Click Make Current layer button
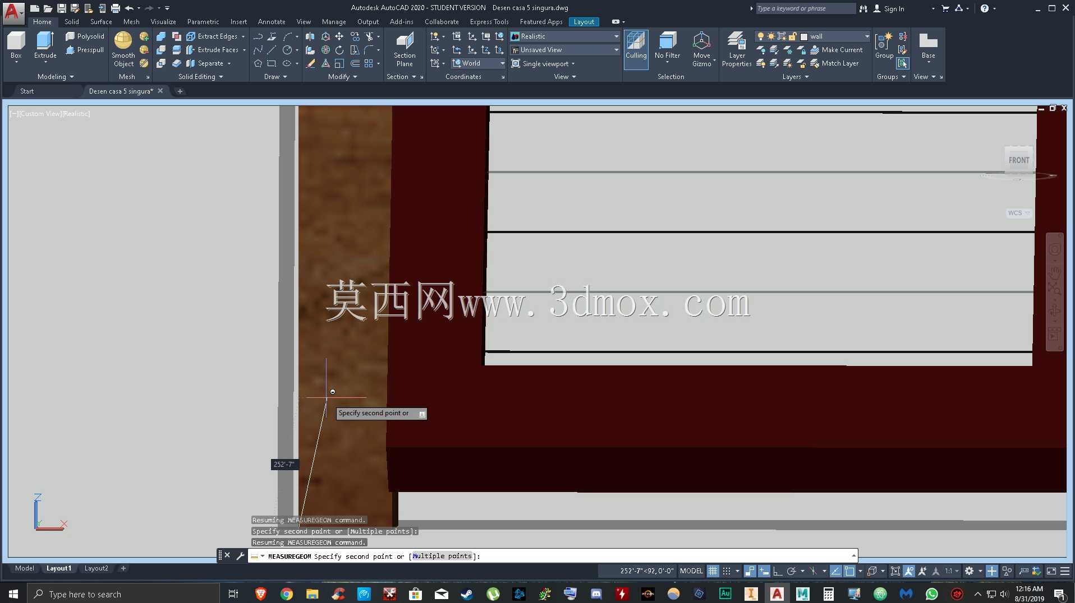Image resolution: width=1075 pixels, height=603 pixels. [836, 50]
